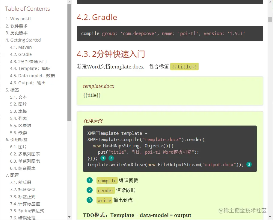The width and height of the screenshot is (273, 220).
Task: Click the '4.3. 2分钟快速入门' main heading
Action: 111,54
